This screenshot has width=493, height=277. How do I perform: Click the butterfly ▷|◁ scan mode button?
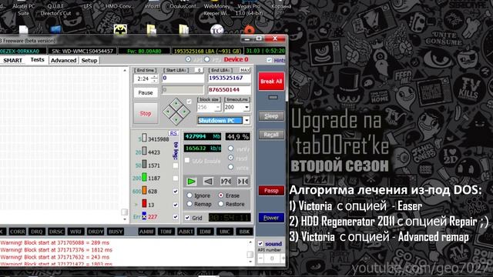(x=243, y=182)
